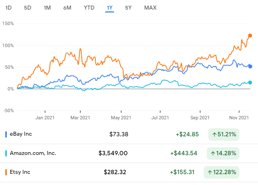Click the cyan color bar beside Amazon.com
Viewport: 258px width, 185px height.
6,153
